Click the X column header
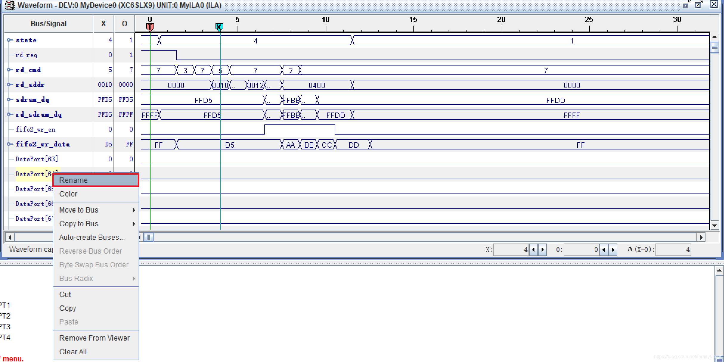Screen dimensions: 724x362 point(103,24)
